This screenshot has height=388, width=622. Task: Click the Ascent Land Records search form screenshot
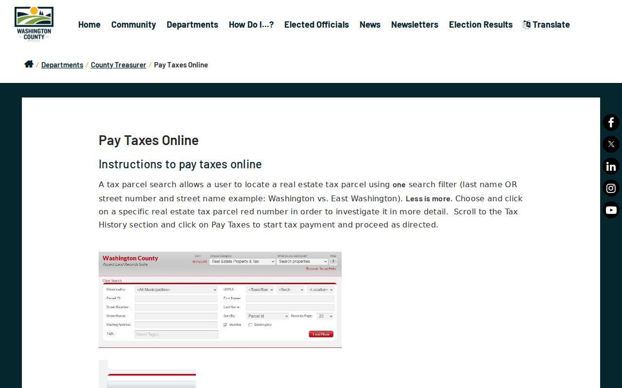[220, 300]
